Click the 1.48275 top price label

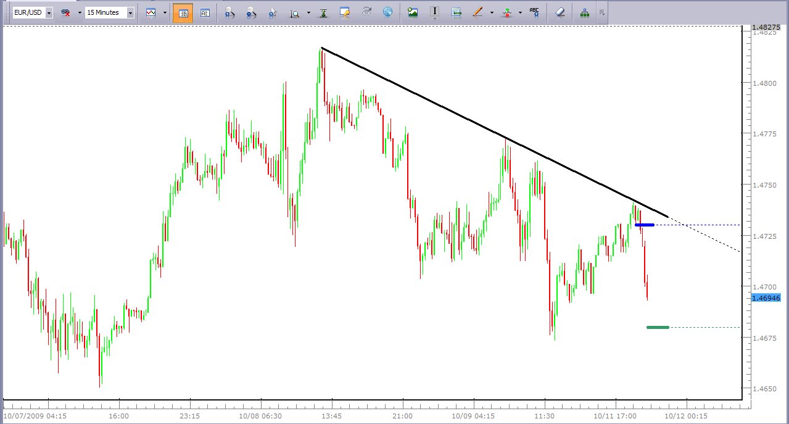(x=766, y=28)
